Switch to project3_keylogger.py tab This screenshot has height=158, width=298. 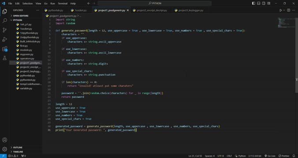(190, 11)
